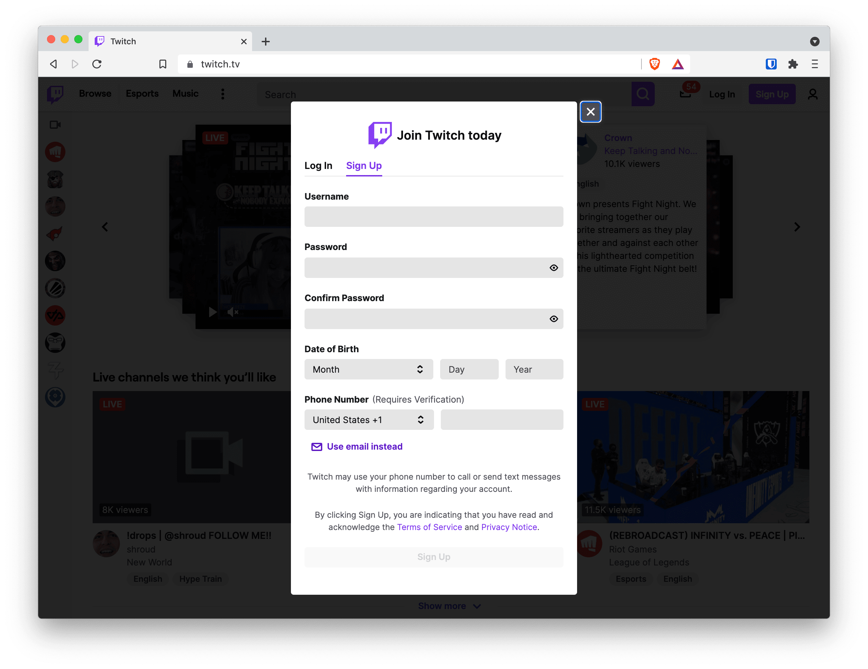Go to previous carousel item
This screenshot has height=669, width=868.
[x=105, y=227]
